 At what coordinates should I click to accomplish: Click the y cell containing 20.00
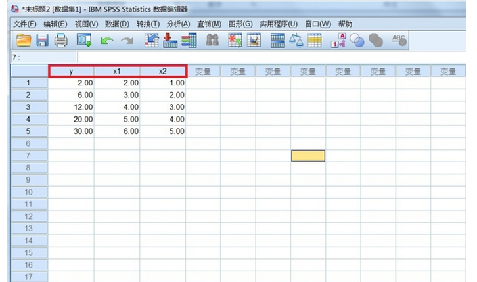click(71, 119)
